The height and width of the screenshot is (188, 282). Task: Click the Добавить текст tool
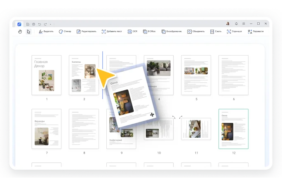(112, 31)
